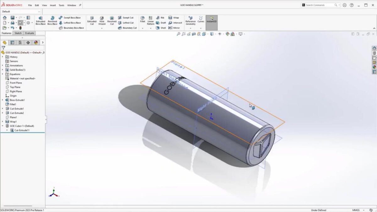The image size is (377, 212).
Task: Select the Extruded Boss/Base tool
Action: click(x=41, y=20)
